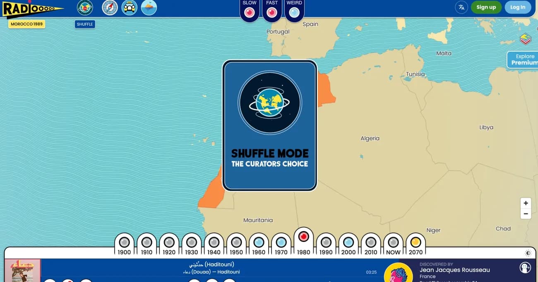Image resolution: width=538 pixels, height=282 pixels.
Task: Select Portugal on the map
Action: [278, 31]
